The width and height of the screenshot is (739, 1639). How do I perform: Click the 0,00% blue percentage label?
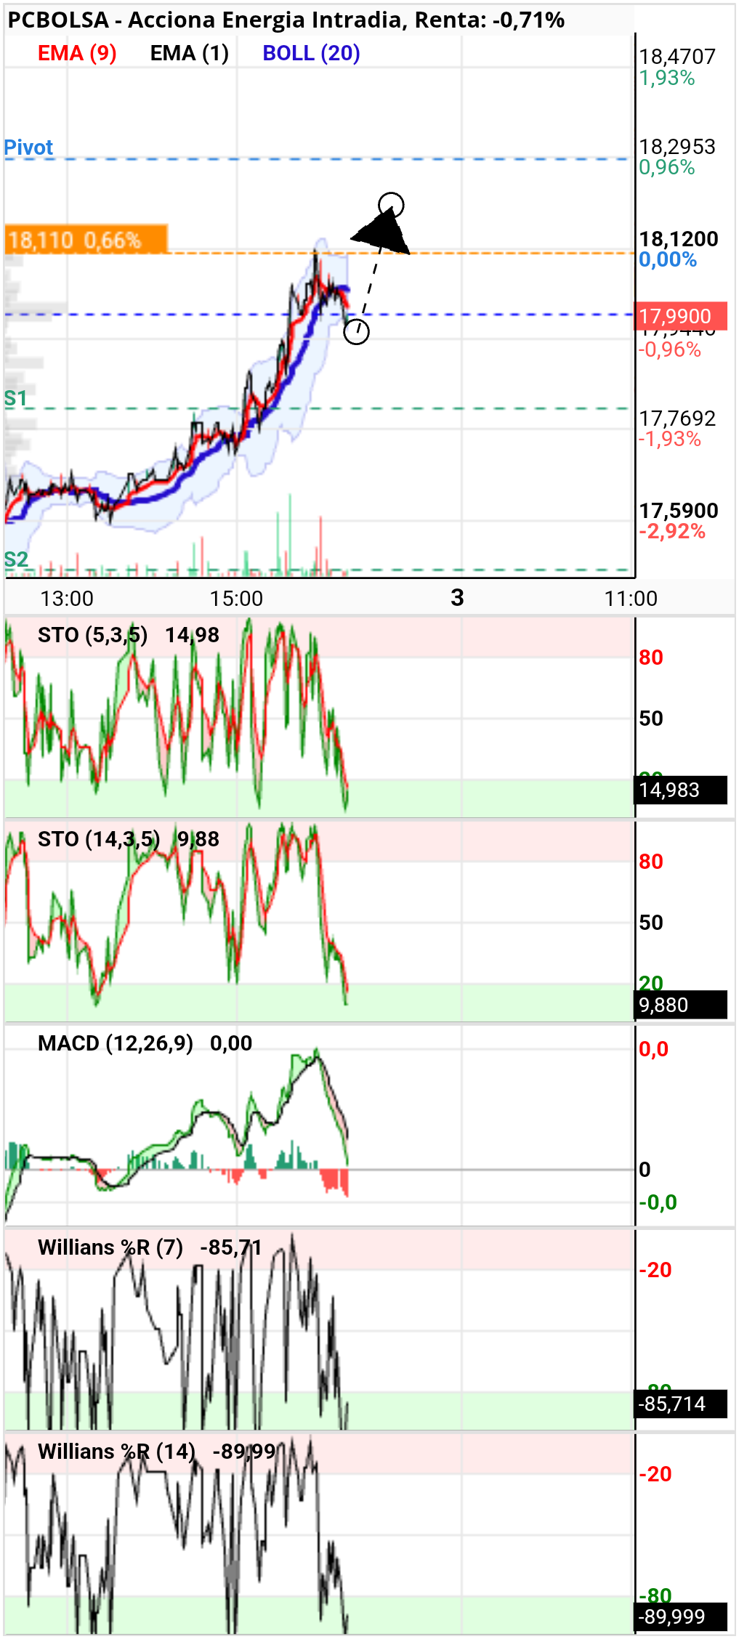click(x=668, y=259)
